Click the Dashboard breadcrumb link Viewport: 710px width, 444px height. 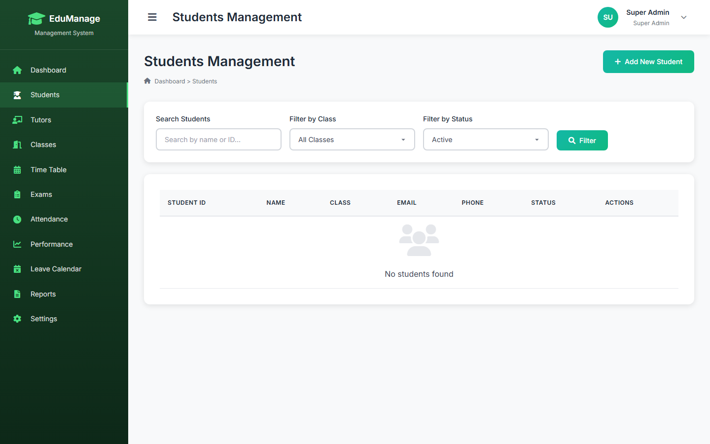click(170, 81)
